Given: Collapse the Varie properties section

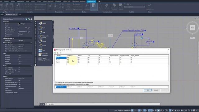Looking at the screenshot, I should (x=31, y=66).
